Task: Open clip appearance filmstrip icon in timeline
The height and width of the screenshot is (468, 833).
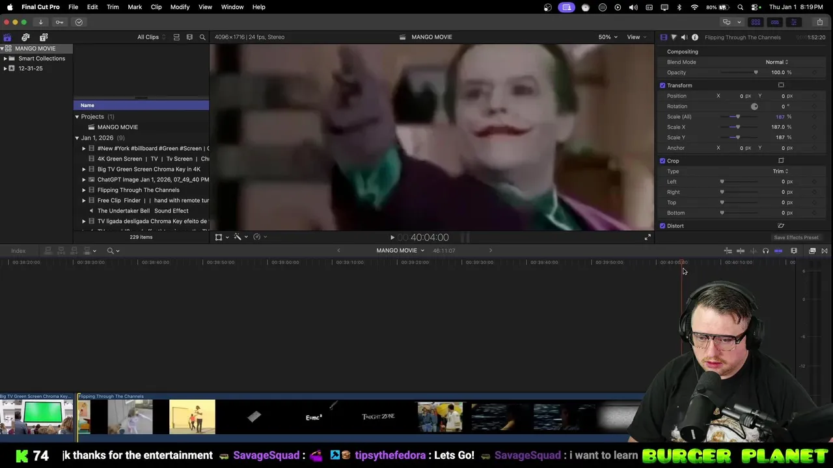Action: (794, 251)
